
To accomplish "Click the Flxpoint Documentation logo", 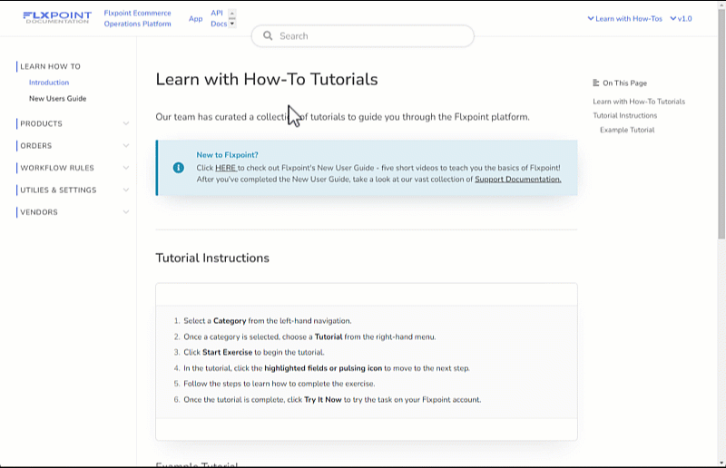I will [57, 17].
